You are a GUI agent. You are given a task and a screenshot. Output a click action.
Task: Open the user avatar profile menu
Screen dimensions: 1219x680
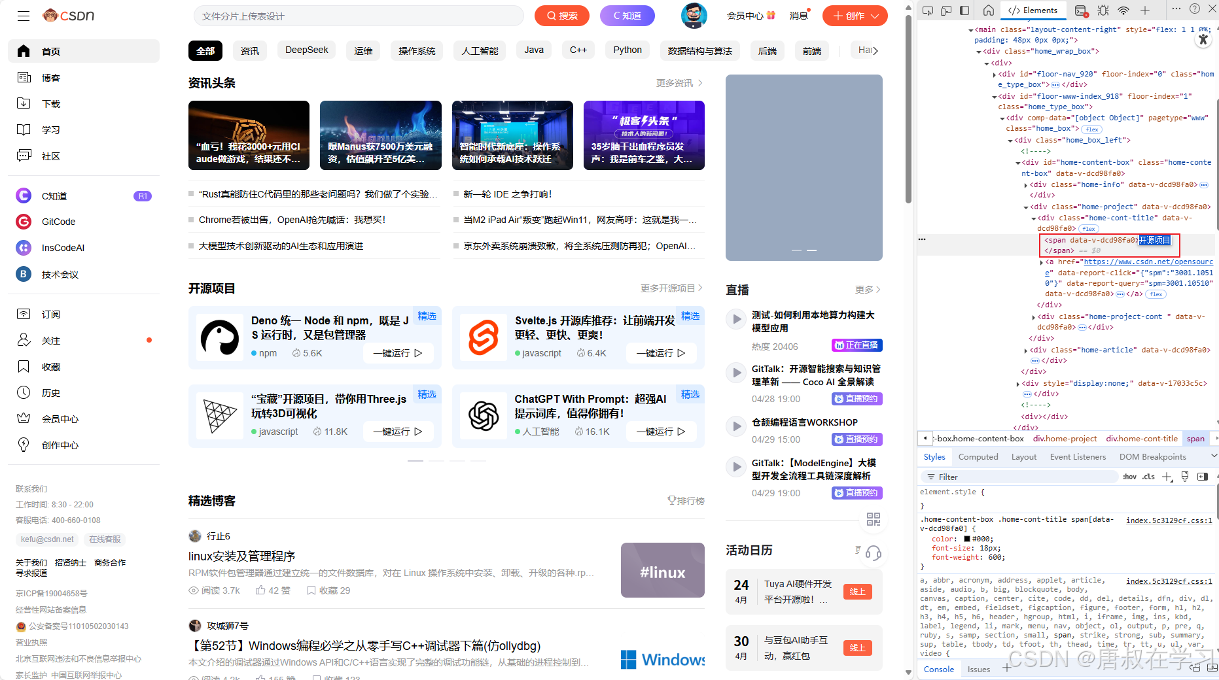pyautogui.click(x=694, y=15)
